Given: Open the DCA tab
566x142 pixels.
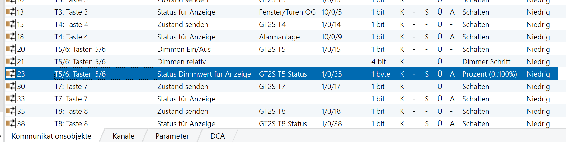Looking at the screenshot, I should pos(217,136).
